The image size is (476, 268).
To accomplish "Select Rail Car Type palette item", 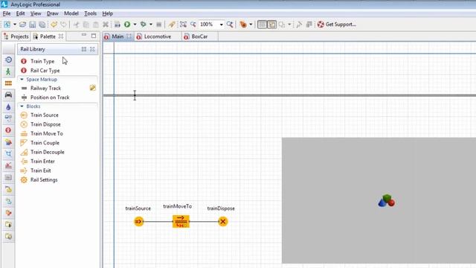I will (x=40, y=71).
